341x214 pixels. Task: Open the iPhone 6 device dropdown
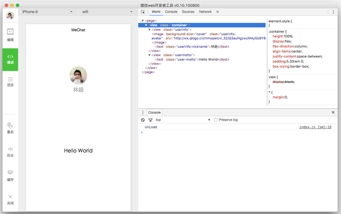tap(47, 12)
